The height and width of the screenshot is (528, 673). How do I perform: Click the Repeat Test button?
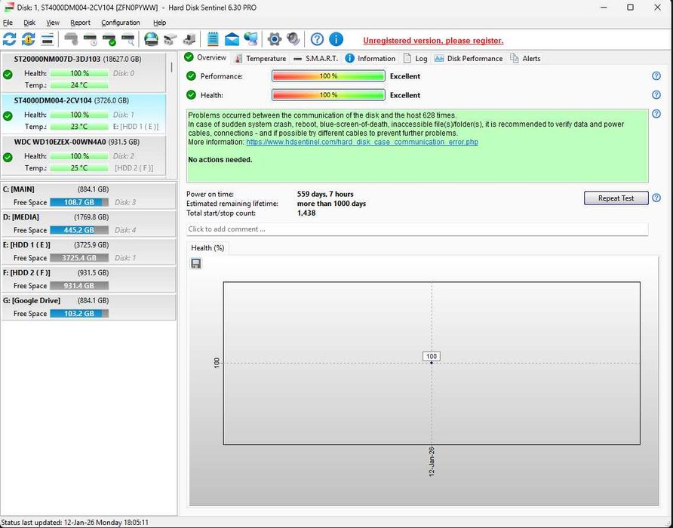click(x=616, y=198)
